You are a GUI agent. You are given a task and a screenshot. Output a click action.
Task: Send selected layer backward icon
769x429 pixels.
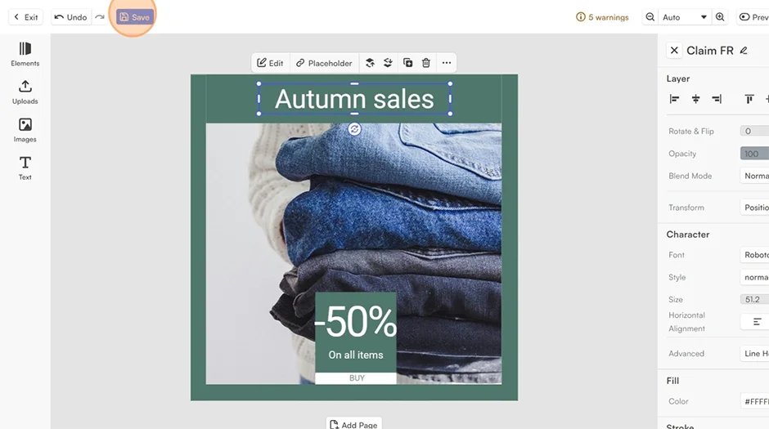pyautogui.click(x=388, y=63)
